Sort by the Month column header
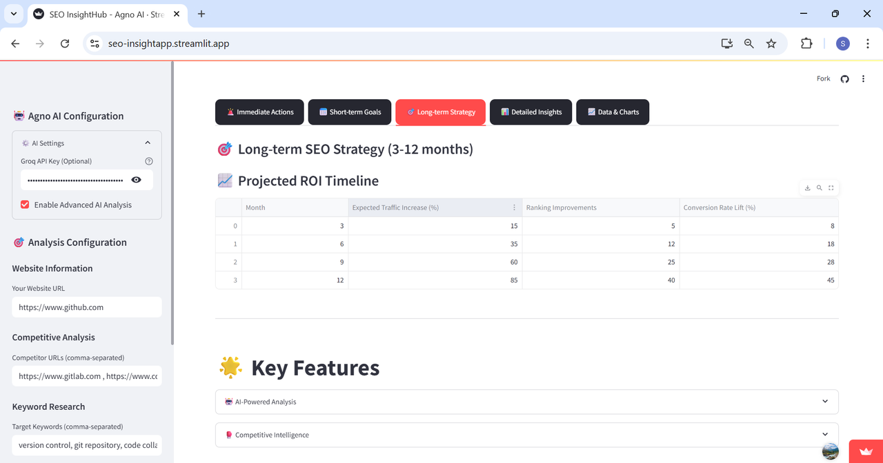The height and width of the screenshot is (463, 883). coord(295,207)
